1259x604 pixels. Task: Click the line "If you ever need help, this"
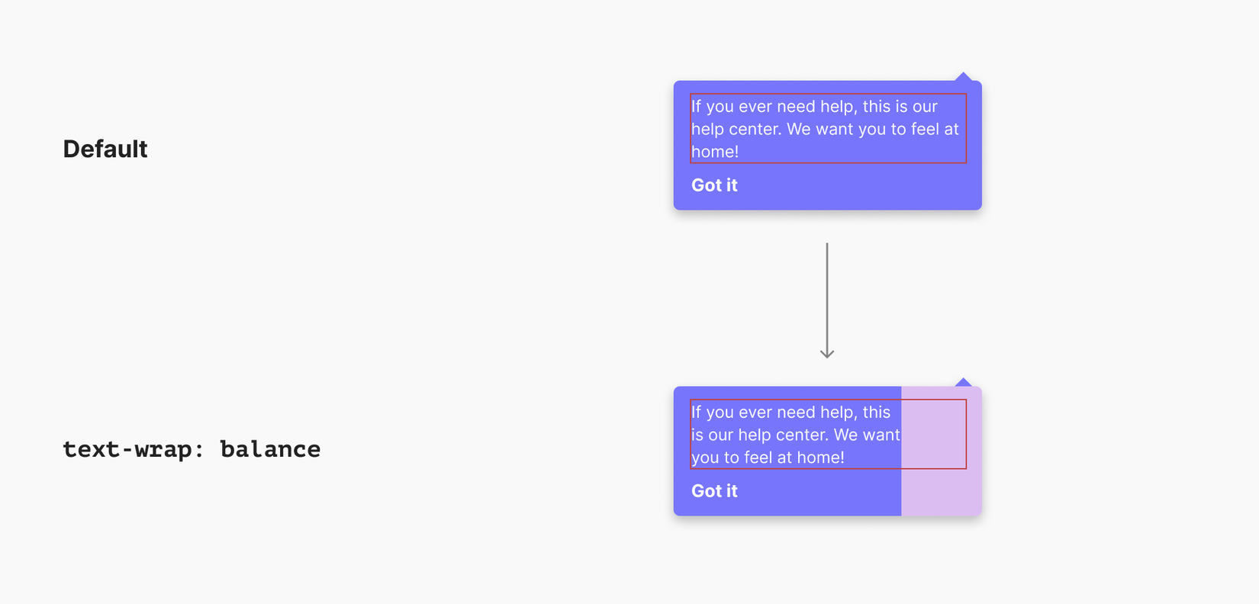point(790,413)
